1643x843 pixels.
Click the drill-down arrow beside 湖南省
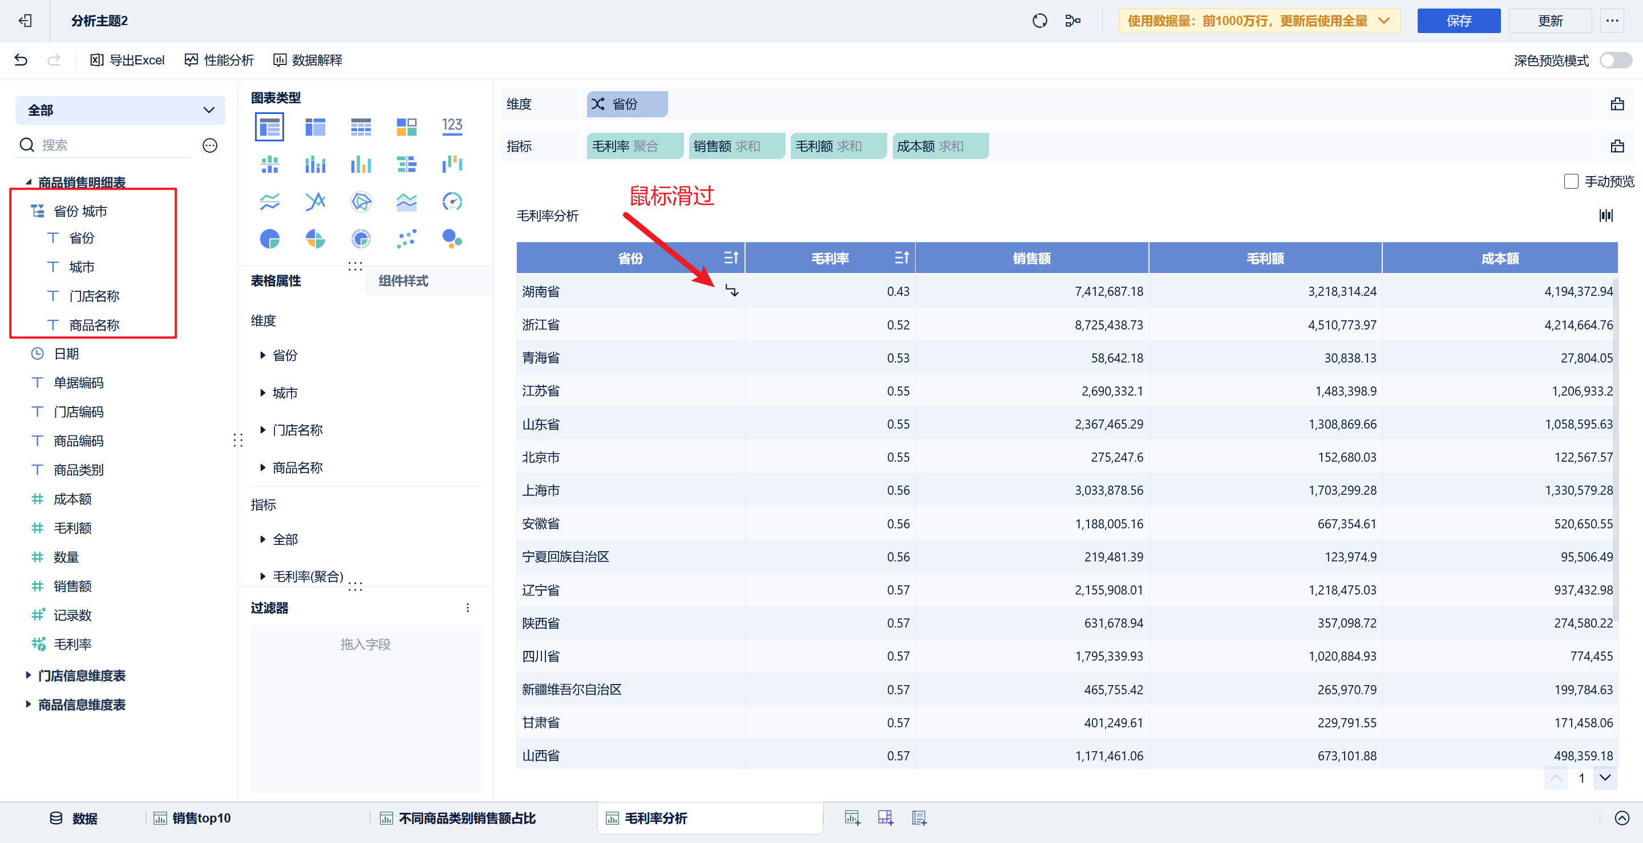[731, 291]
